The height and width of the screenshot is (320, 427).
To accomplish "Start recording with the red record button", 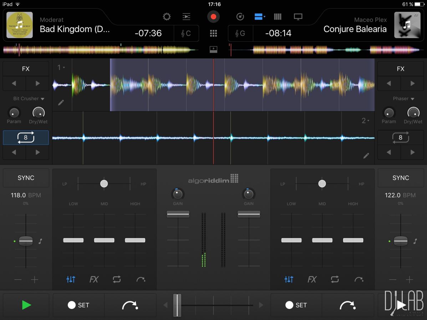I will [x=213, y=16].
